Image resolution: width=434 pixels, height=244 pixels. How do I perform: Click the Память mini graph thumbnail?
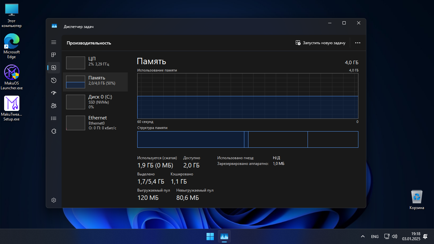[76, 82]
